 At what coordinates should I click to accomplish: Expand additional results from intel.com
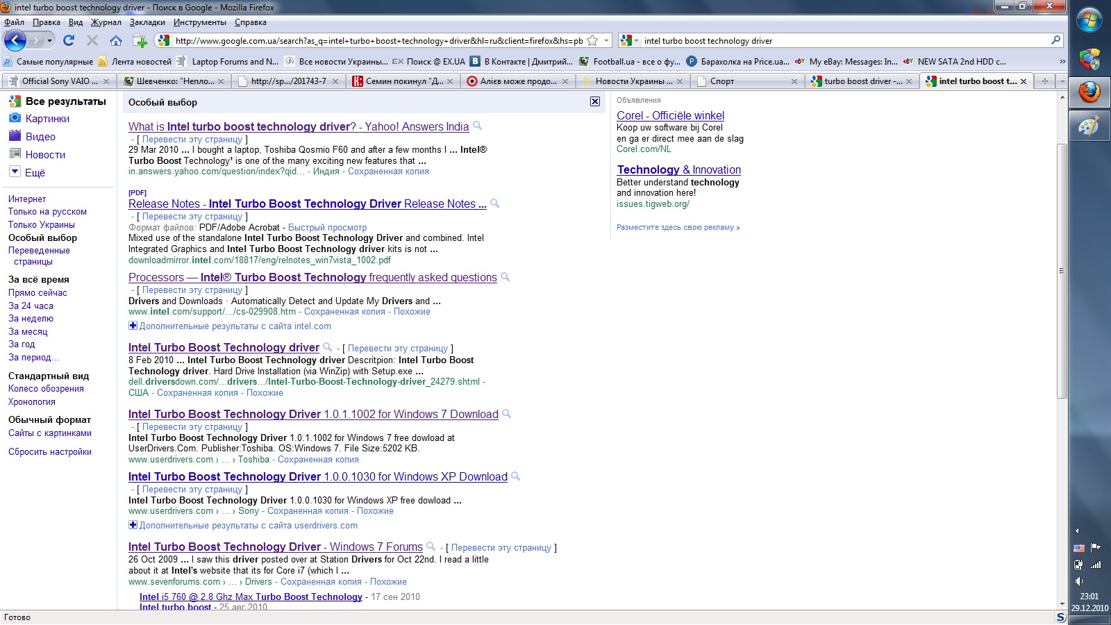coord(133,326)
